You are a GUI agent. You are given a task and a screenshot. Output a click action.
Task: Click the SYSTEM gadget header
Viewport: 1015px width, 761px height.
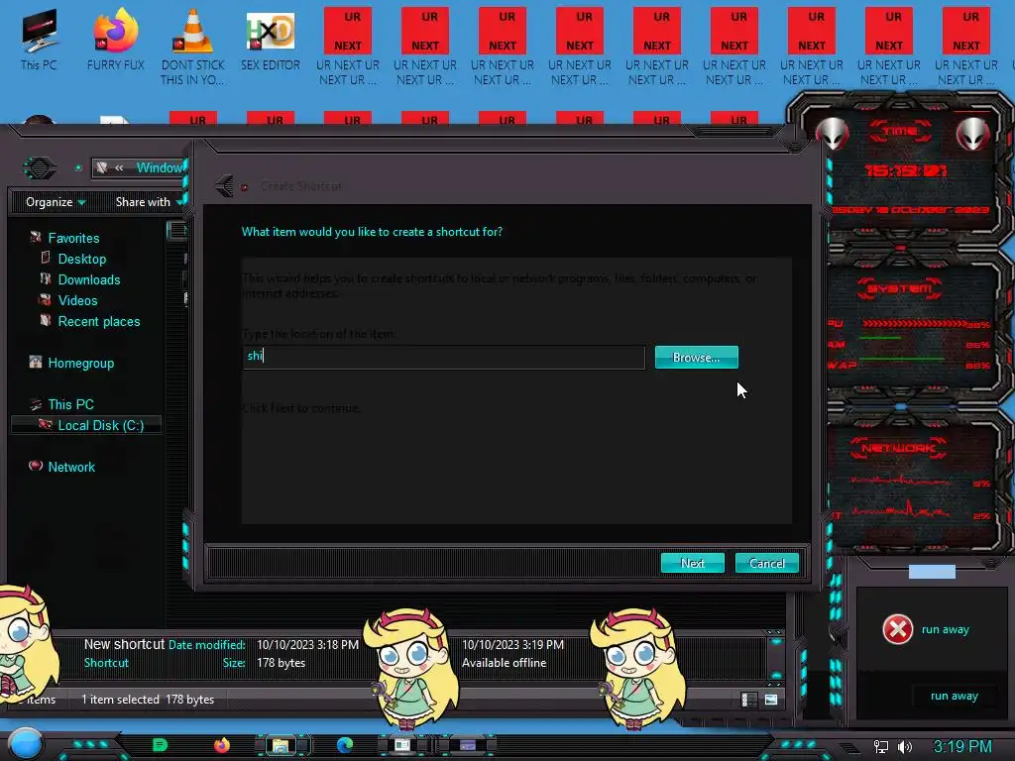[x=900, y=288]
